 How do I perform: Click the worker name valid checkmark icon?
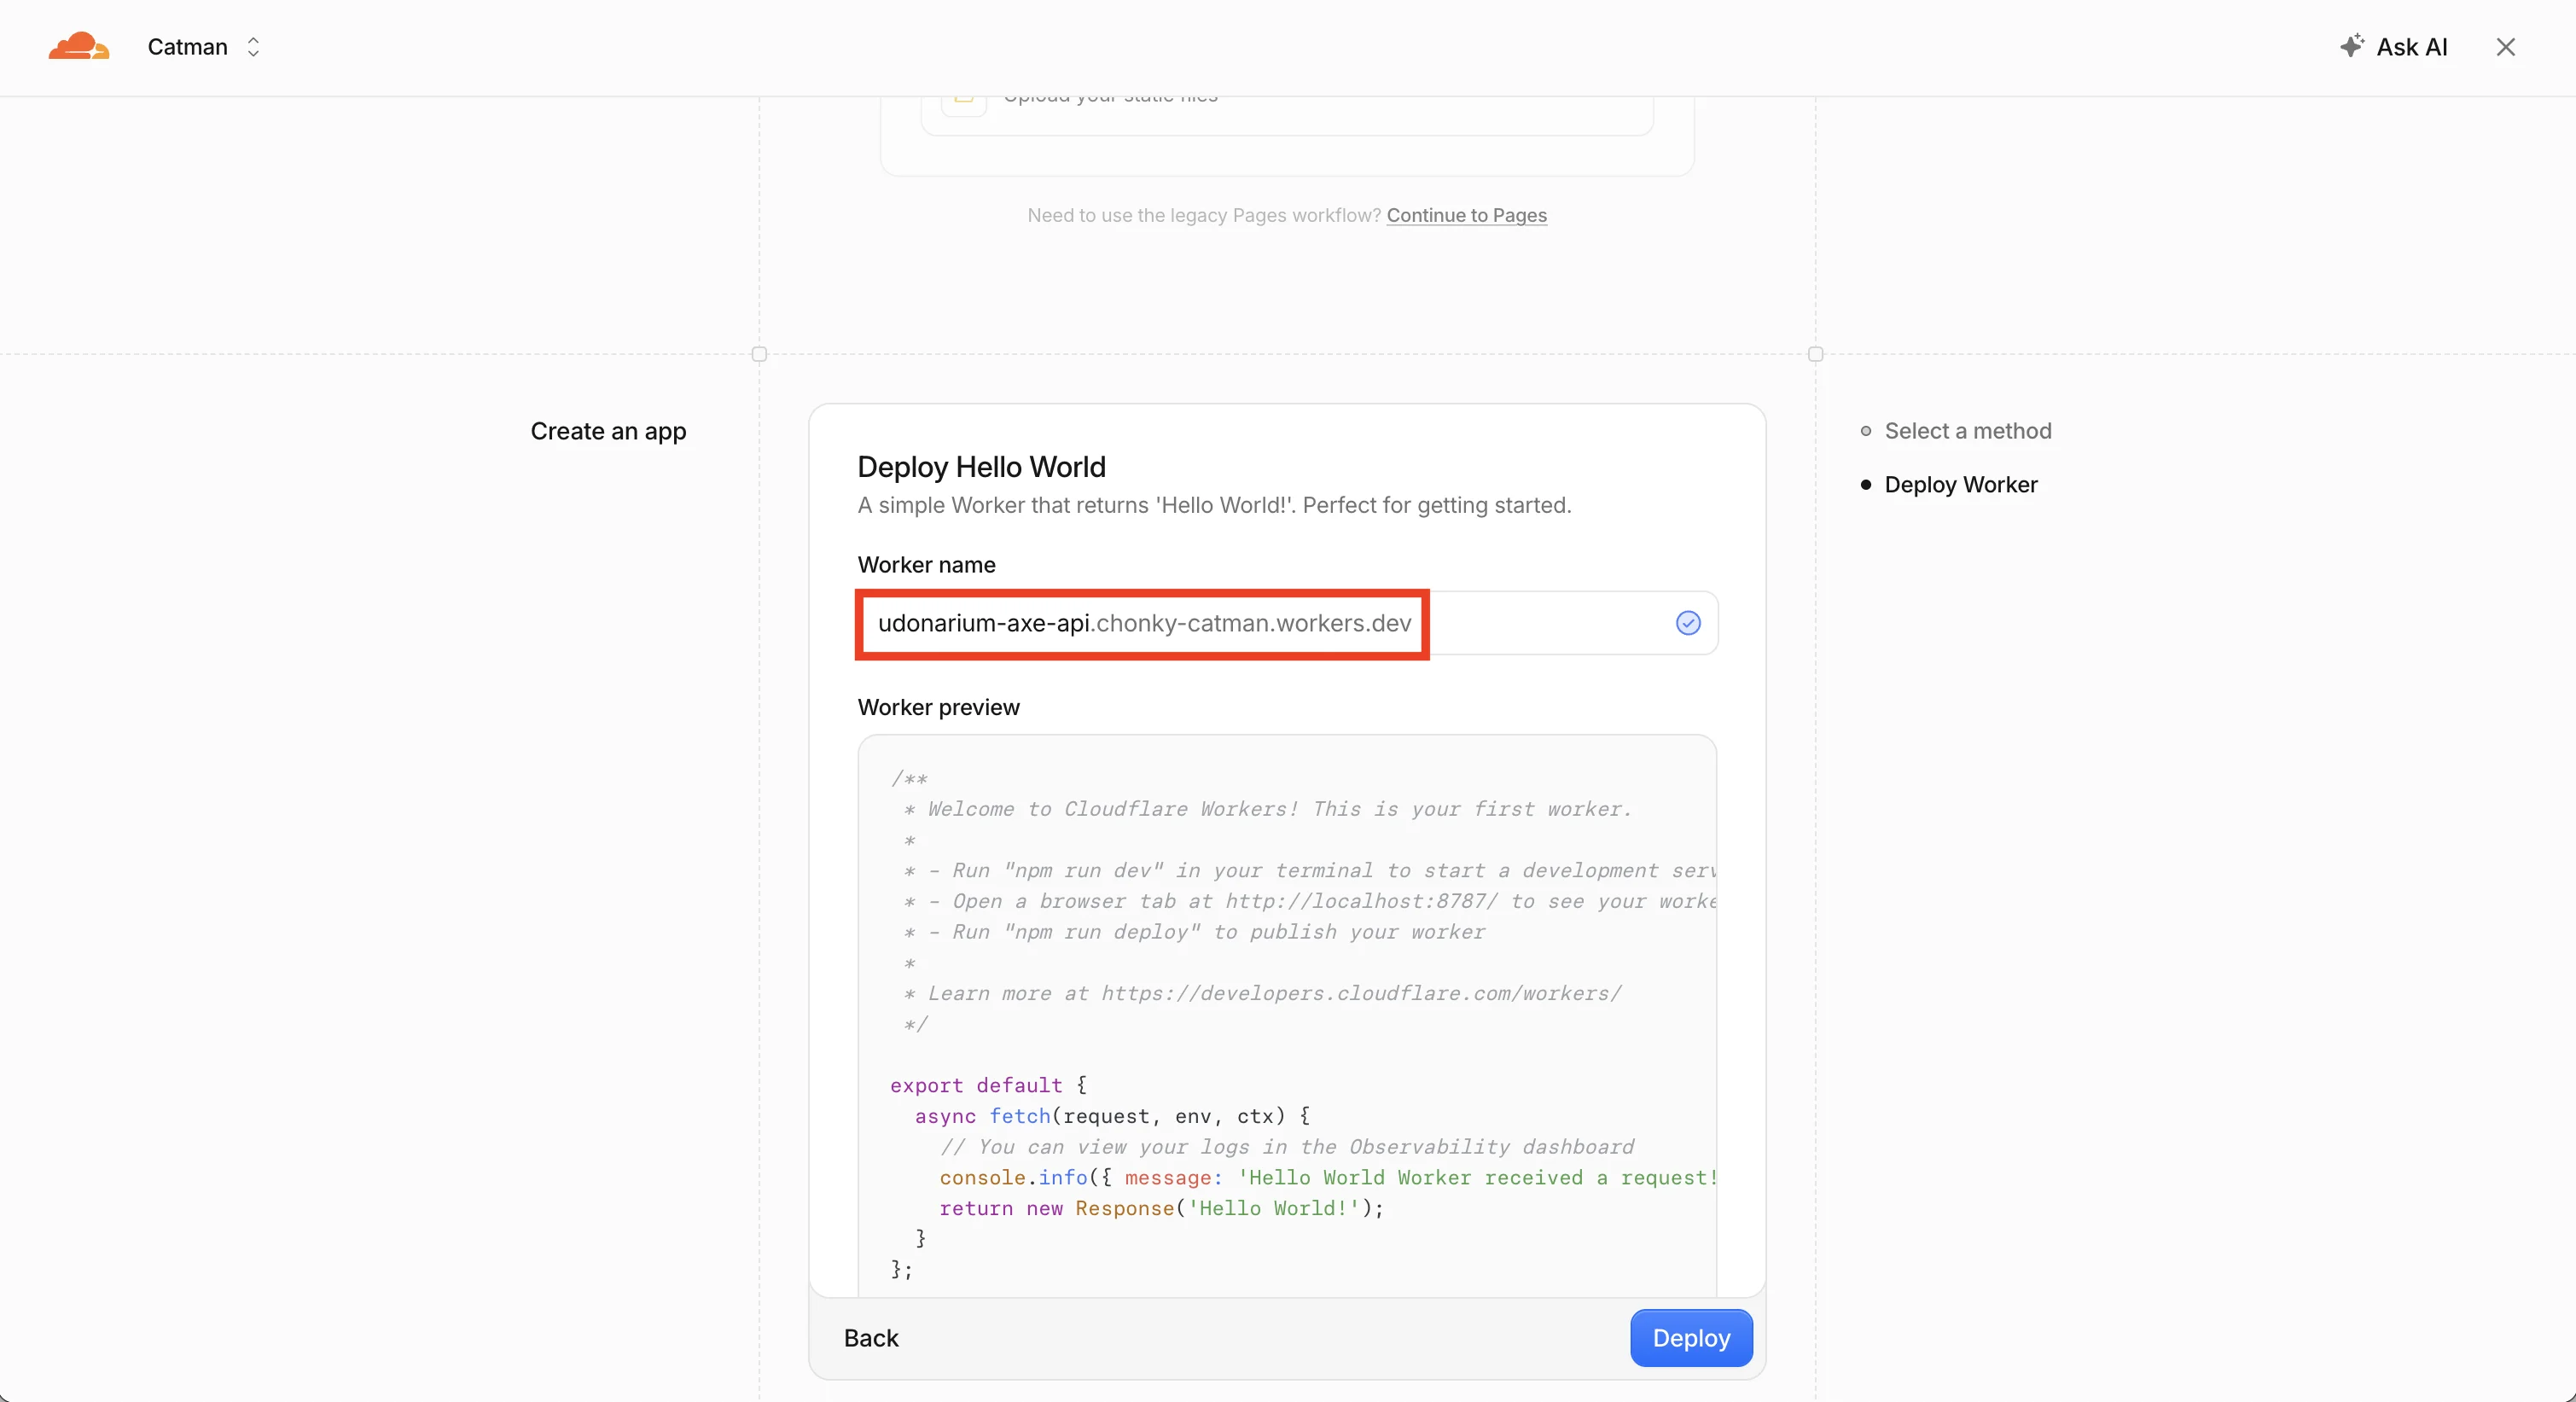1688,623
